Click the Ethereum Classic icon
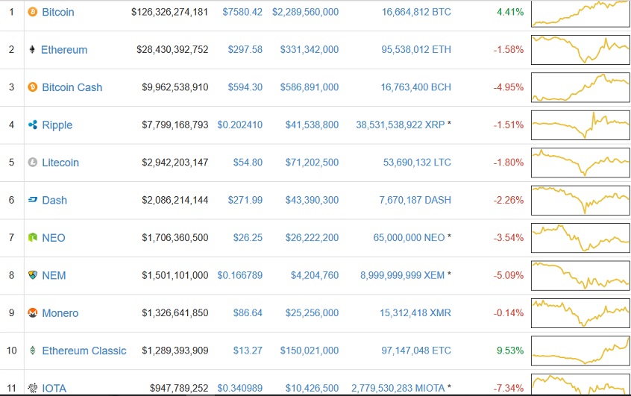This screenshot has height=396, width=631. [32, 351]
